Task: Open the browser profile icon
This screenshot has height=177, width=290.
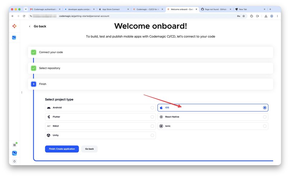Action: coord(272,16)
